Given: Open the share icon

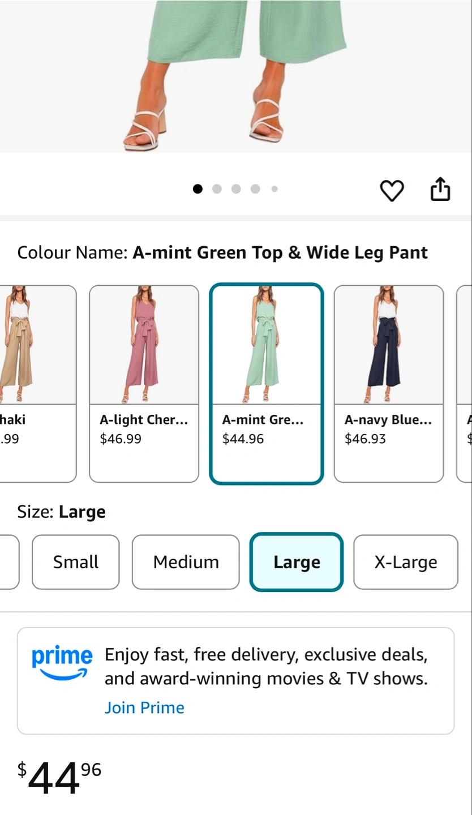Looking at the screenshot, I should [440, 189].
